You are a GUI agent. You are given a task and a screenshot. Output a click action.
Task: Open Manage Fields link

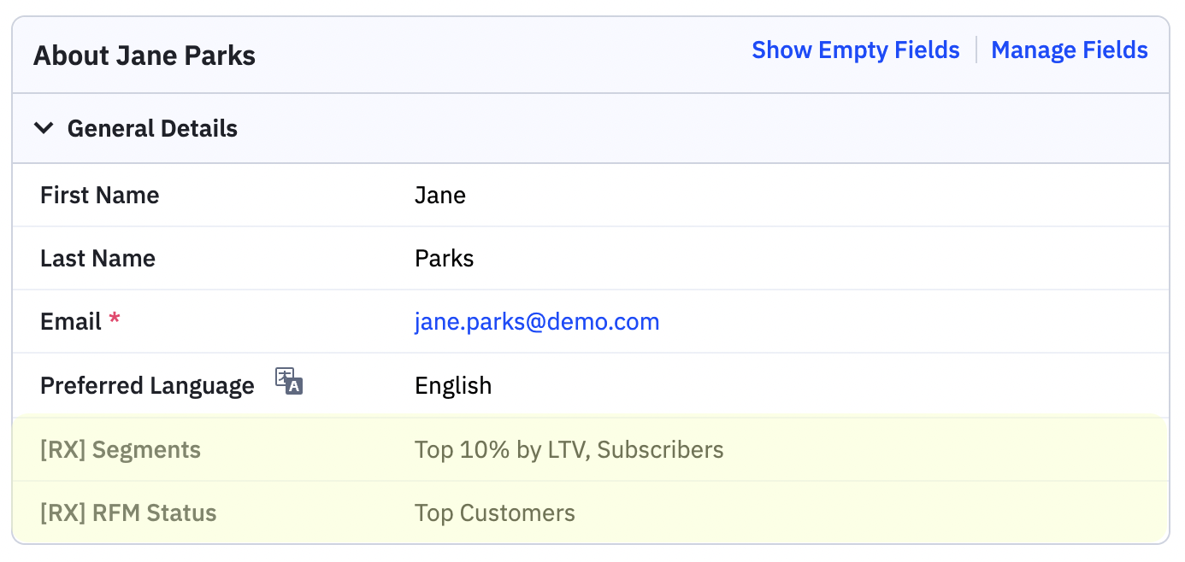(1069, 50)
